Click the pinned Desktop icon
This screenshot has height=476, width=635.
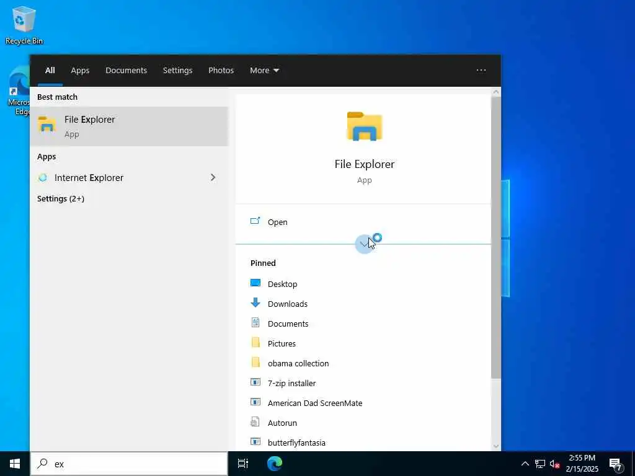click(255, 283)
